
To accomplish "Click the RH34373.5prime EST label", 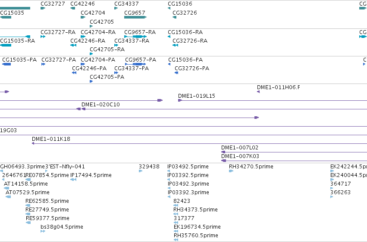I will click(196, 210).
